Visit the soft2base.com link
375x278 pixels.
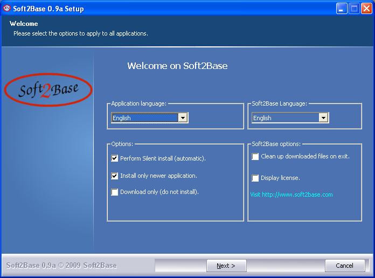[291, 194]
